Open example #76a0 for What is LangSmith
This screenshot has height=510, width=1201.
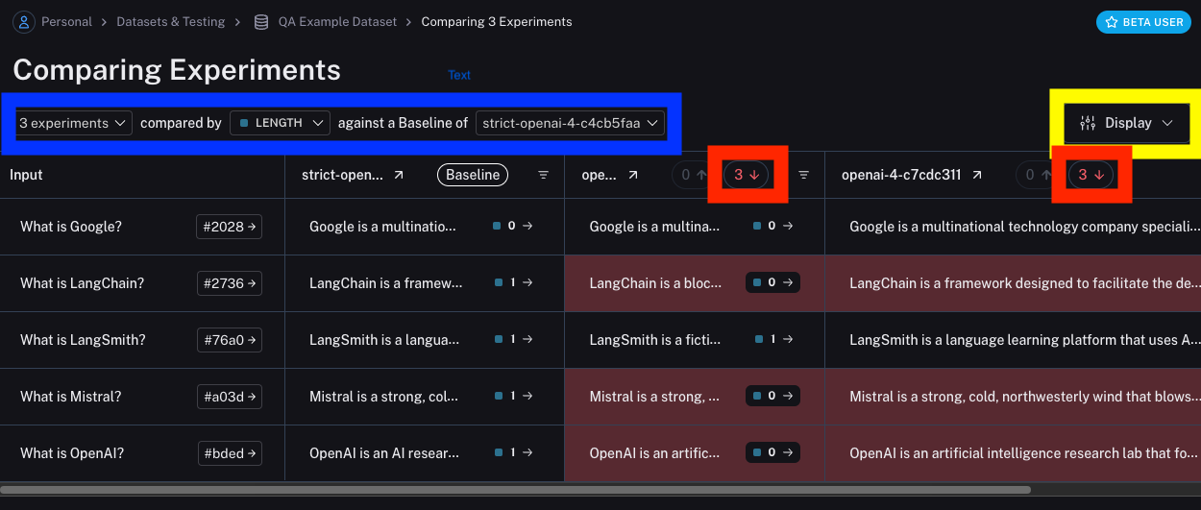tap(229, 340)
